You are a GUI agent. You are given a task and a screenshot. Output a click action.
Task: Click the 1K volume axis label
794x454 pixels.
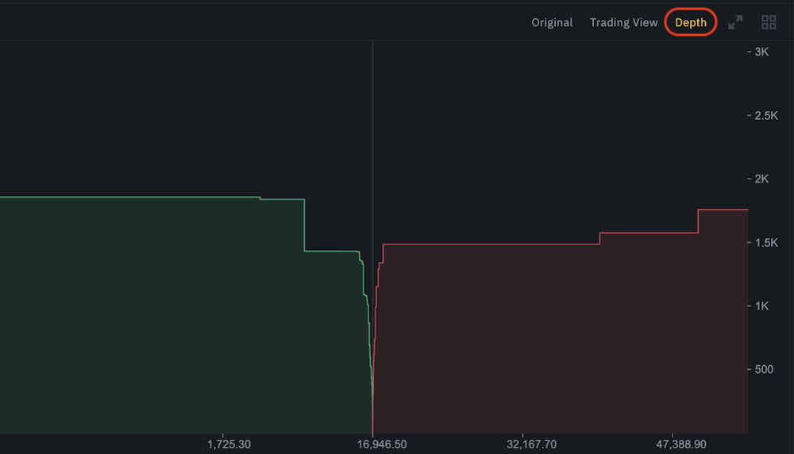(x=761, y=306)
